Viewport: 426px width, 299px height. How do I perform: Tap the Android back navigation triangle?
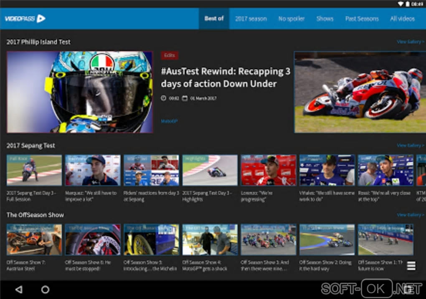(x=19, y=289)
